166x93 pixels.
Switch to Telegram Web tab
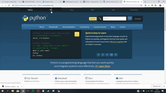pos(49,2)
